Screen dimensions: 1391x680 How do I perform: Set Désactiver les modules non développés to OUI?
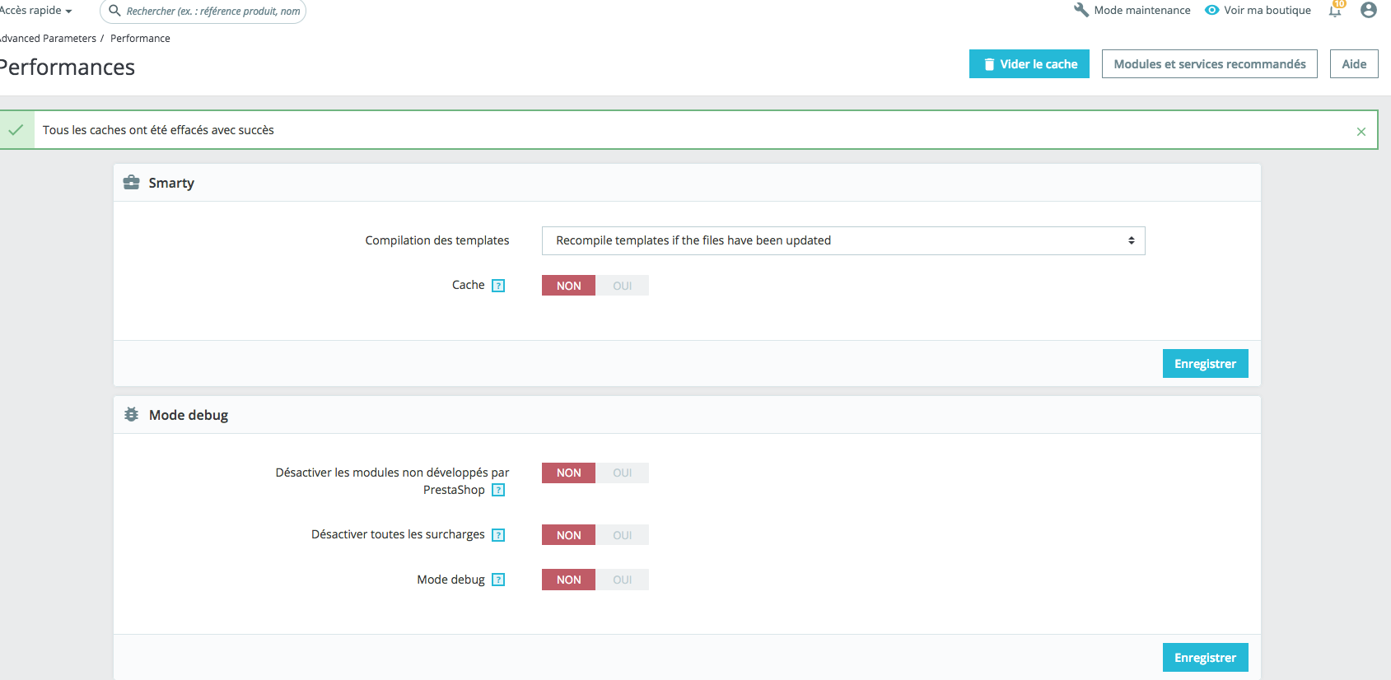(622, 473)
